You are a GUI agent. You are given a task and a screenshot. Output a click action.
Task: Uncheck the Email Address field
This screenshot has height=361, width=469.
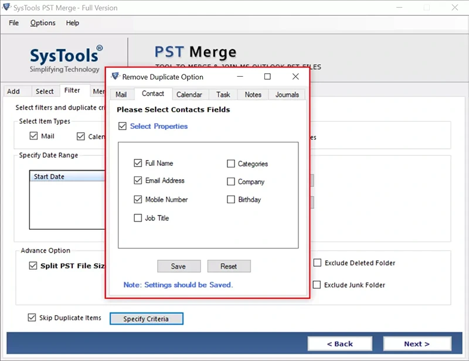pyautogui.click(x=138, y=180)
